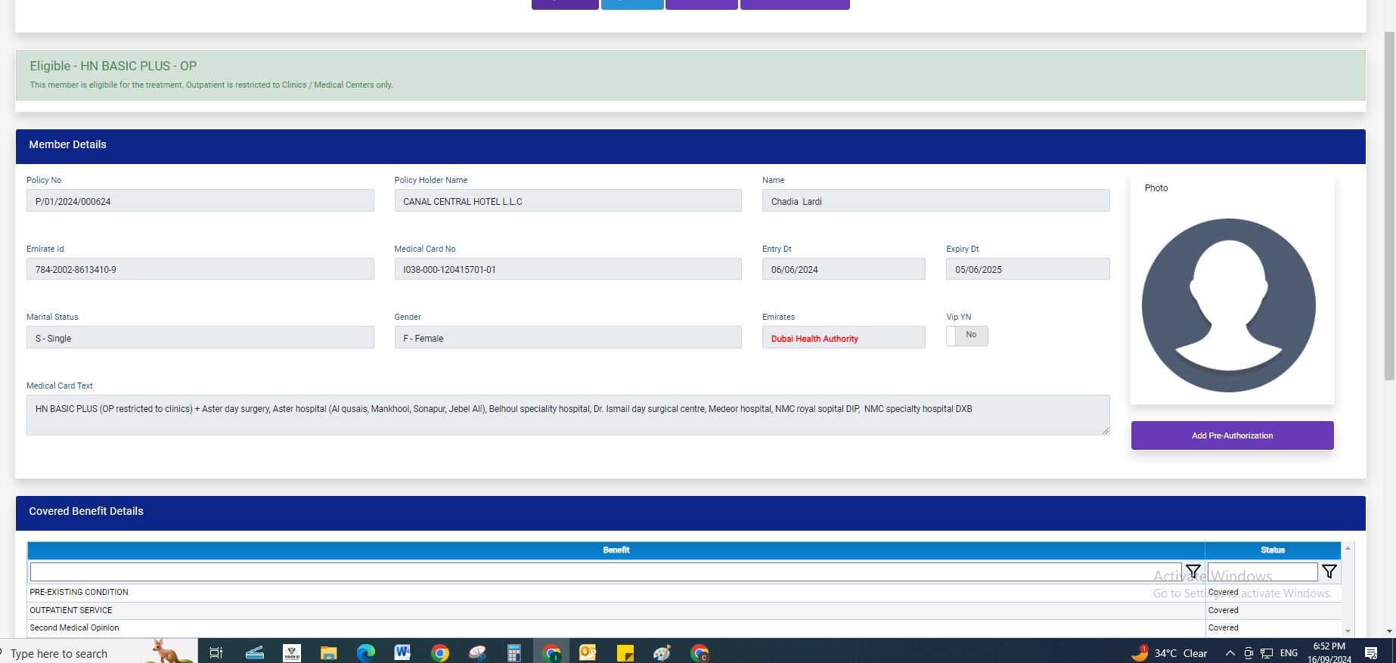Open the notification center icon

tap(1371, 653)
